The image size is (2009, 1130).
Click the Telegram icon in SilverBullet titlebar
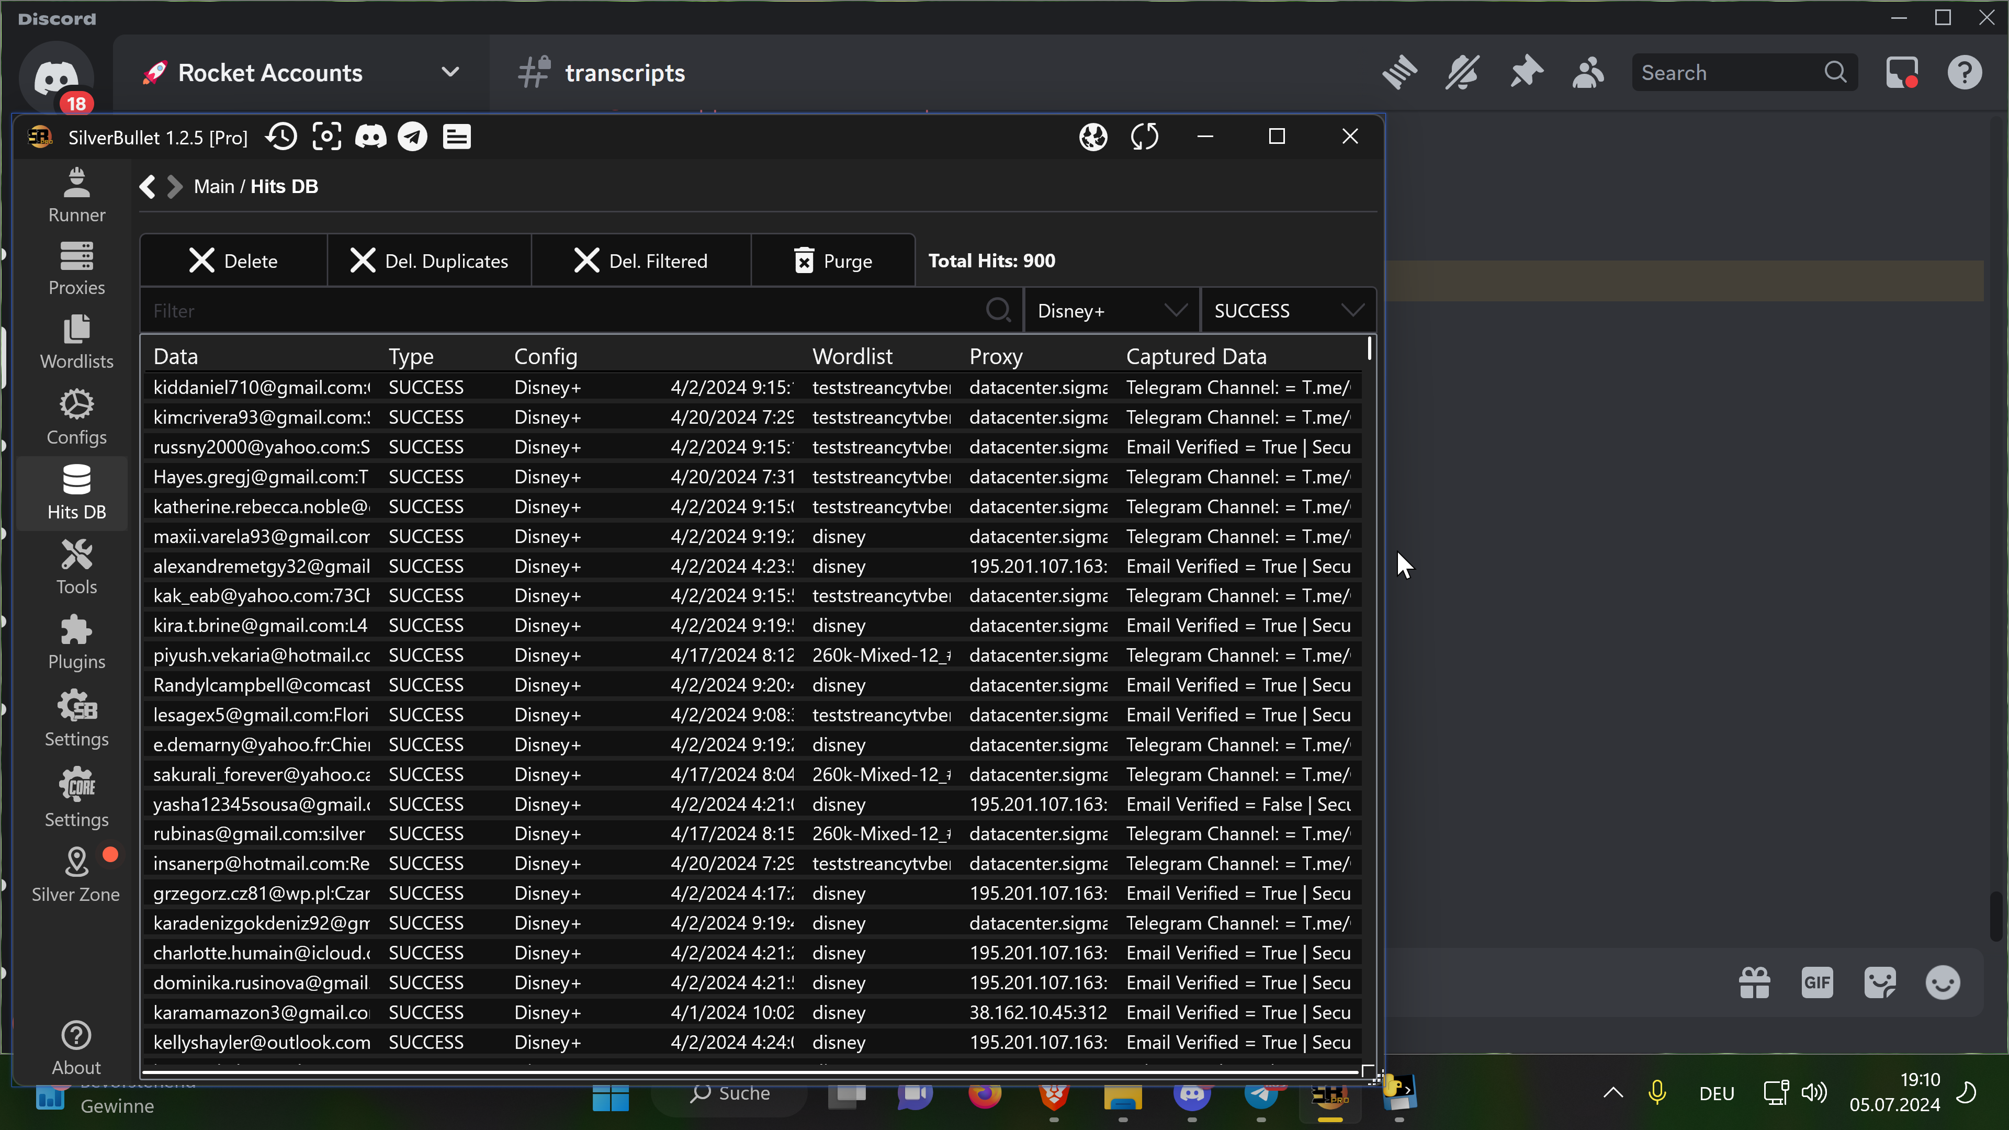[x=413, y=137]
